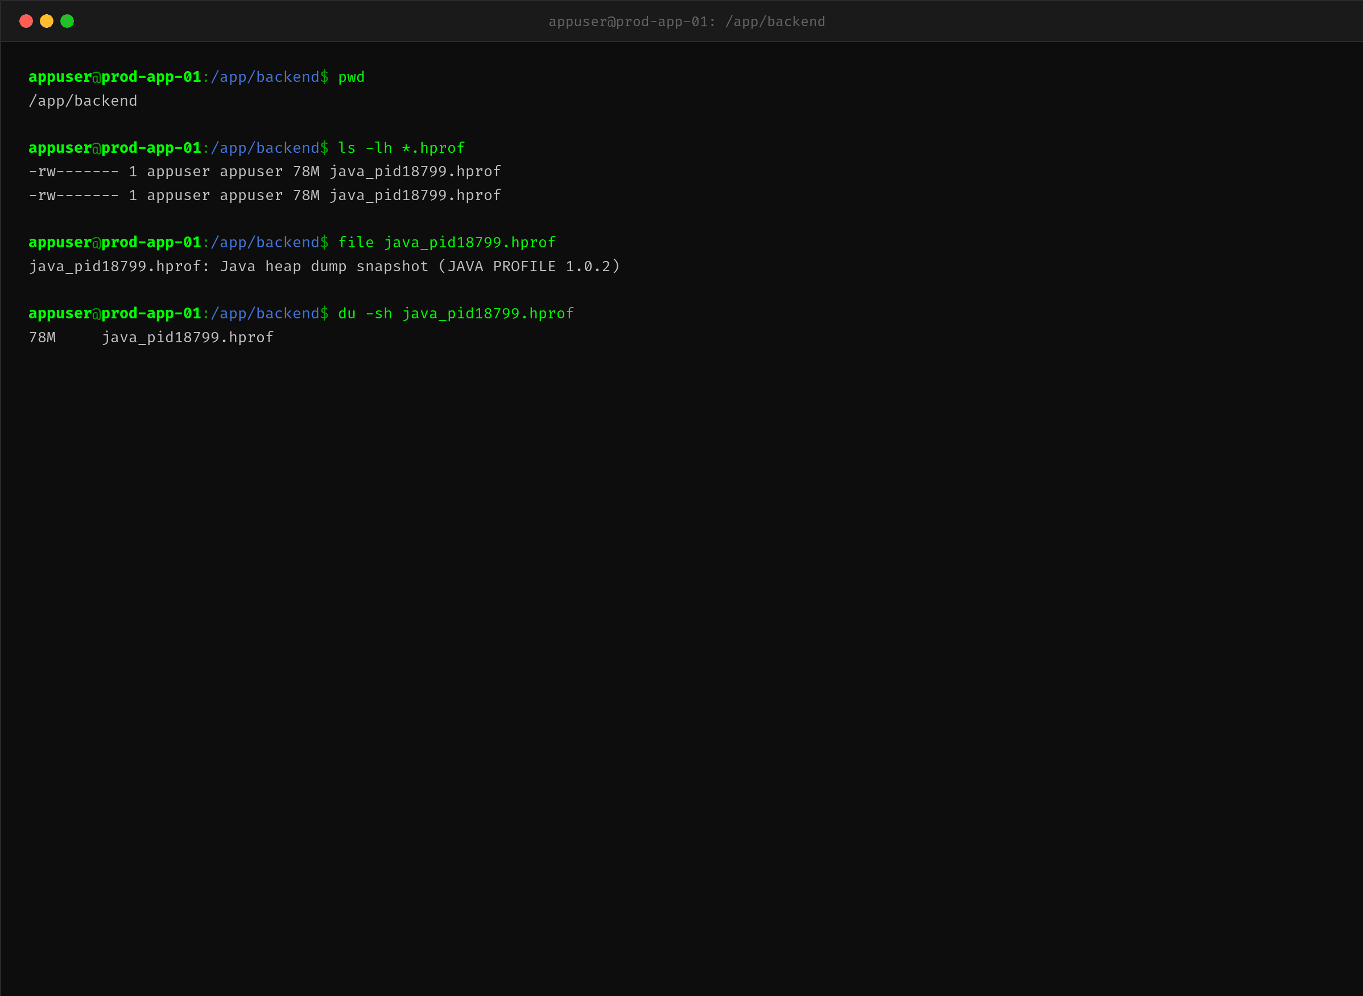Select the /app/backend output line

pos(83,101)
